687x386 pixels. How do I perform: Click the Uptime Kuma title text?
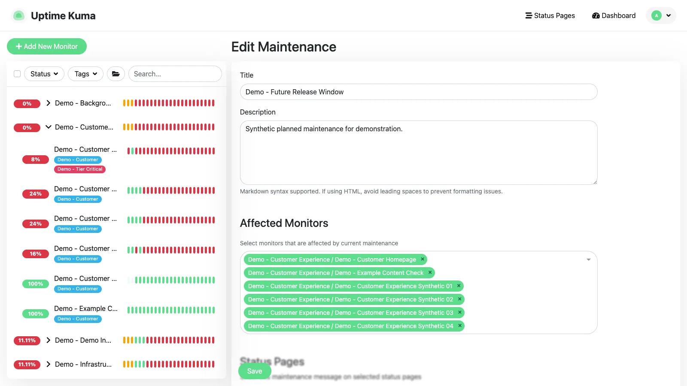[63, 15]
